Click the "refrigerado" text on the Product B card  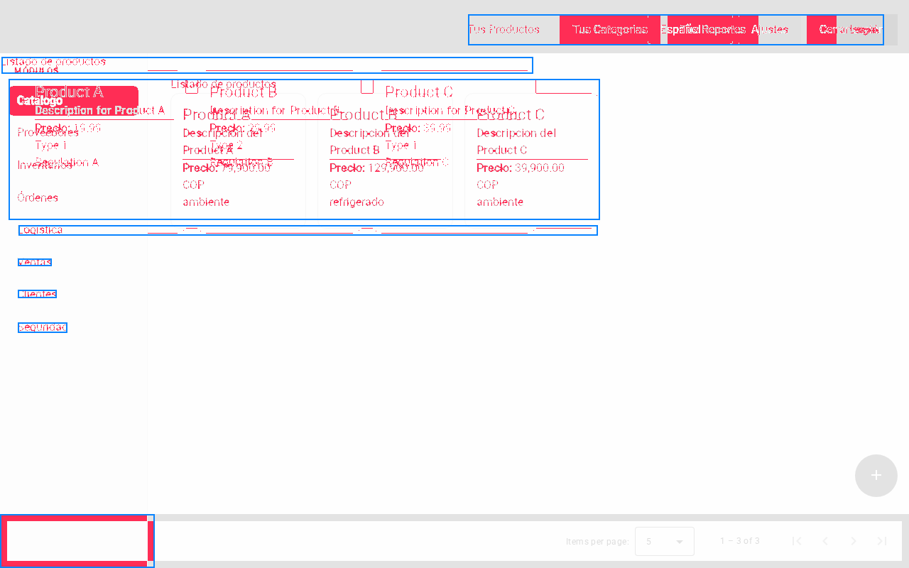(356, 202)
